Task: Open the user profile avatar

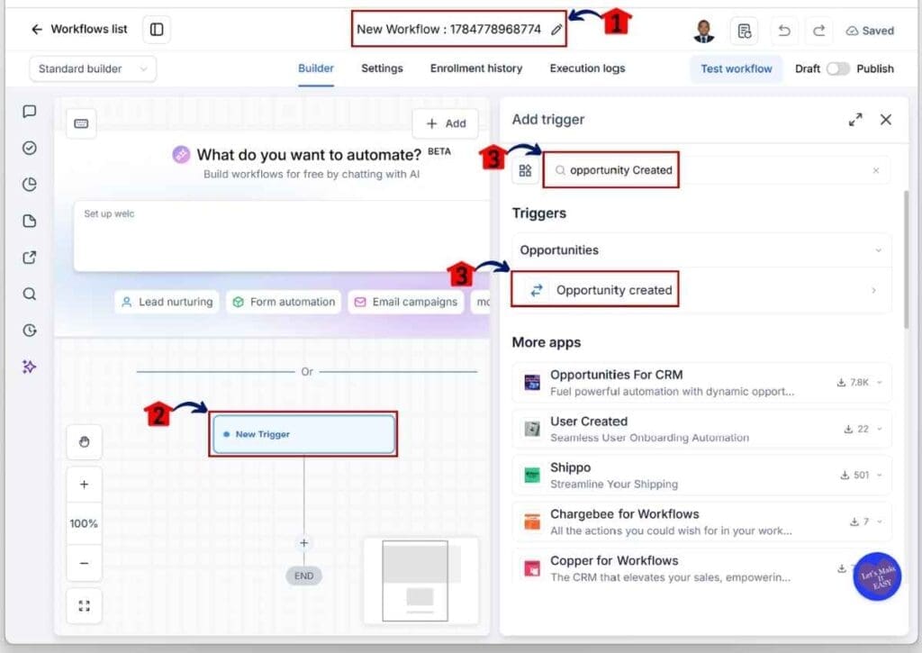Action: pyautogui.click(x=704, y=32)
